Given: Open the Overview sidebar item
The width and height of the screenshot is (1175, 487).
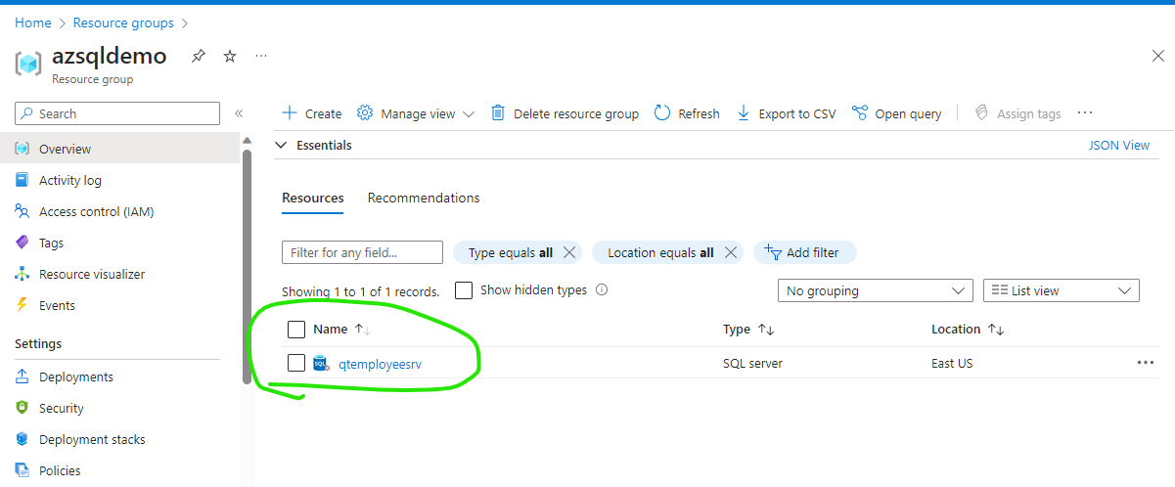Looking at the screenshot, I should coord(119,149).
